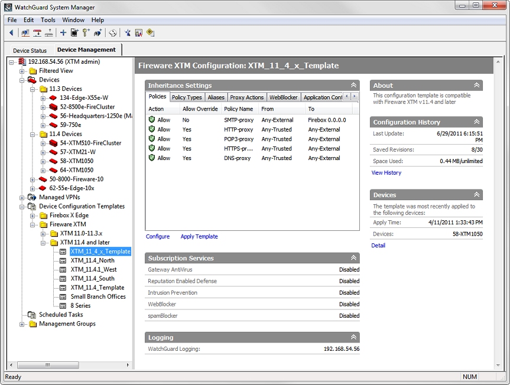Viewport: 510px width, 385px height.
Task: Switch to the Device Status tab
Action: coord(30,50)
